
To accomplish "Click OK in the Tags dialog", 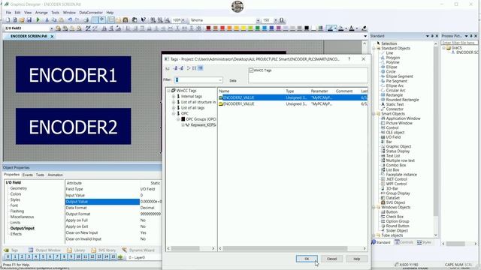I will pos(307,259).
